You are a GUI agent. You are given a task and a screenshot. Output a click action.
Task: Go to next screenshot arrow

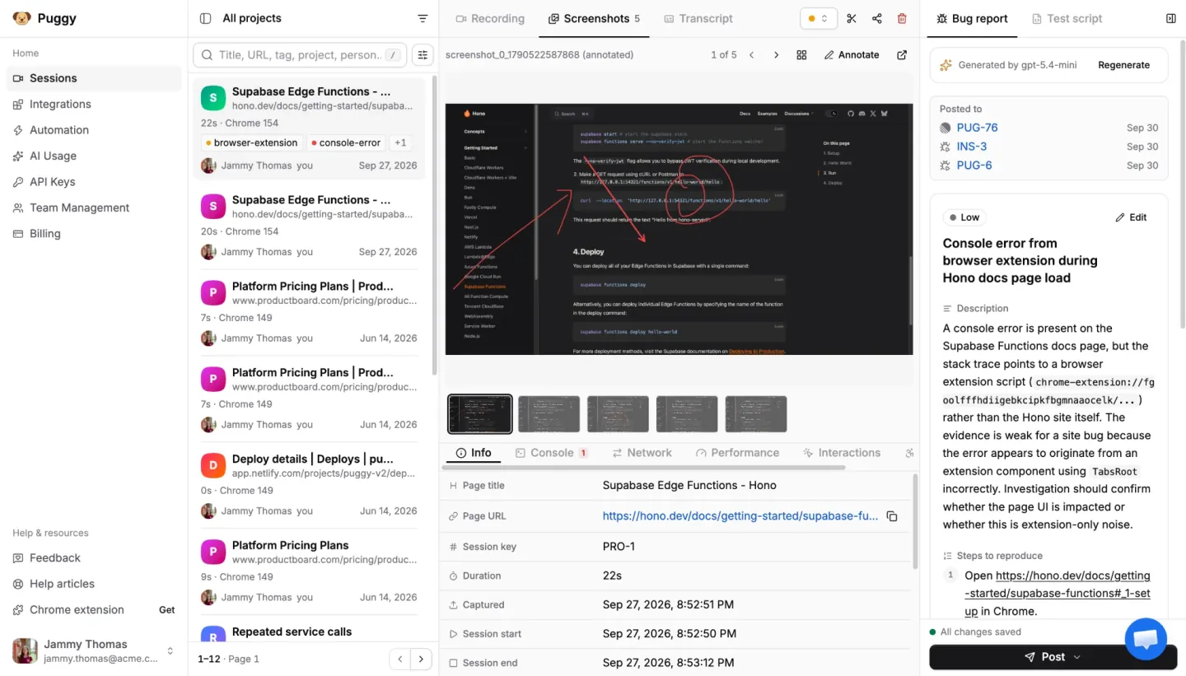point(776,55)
